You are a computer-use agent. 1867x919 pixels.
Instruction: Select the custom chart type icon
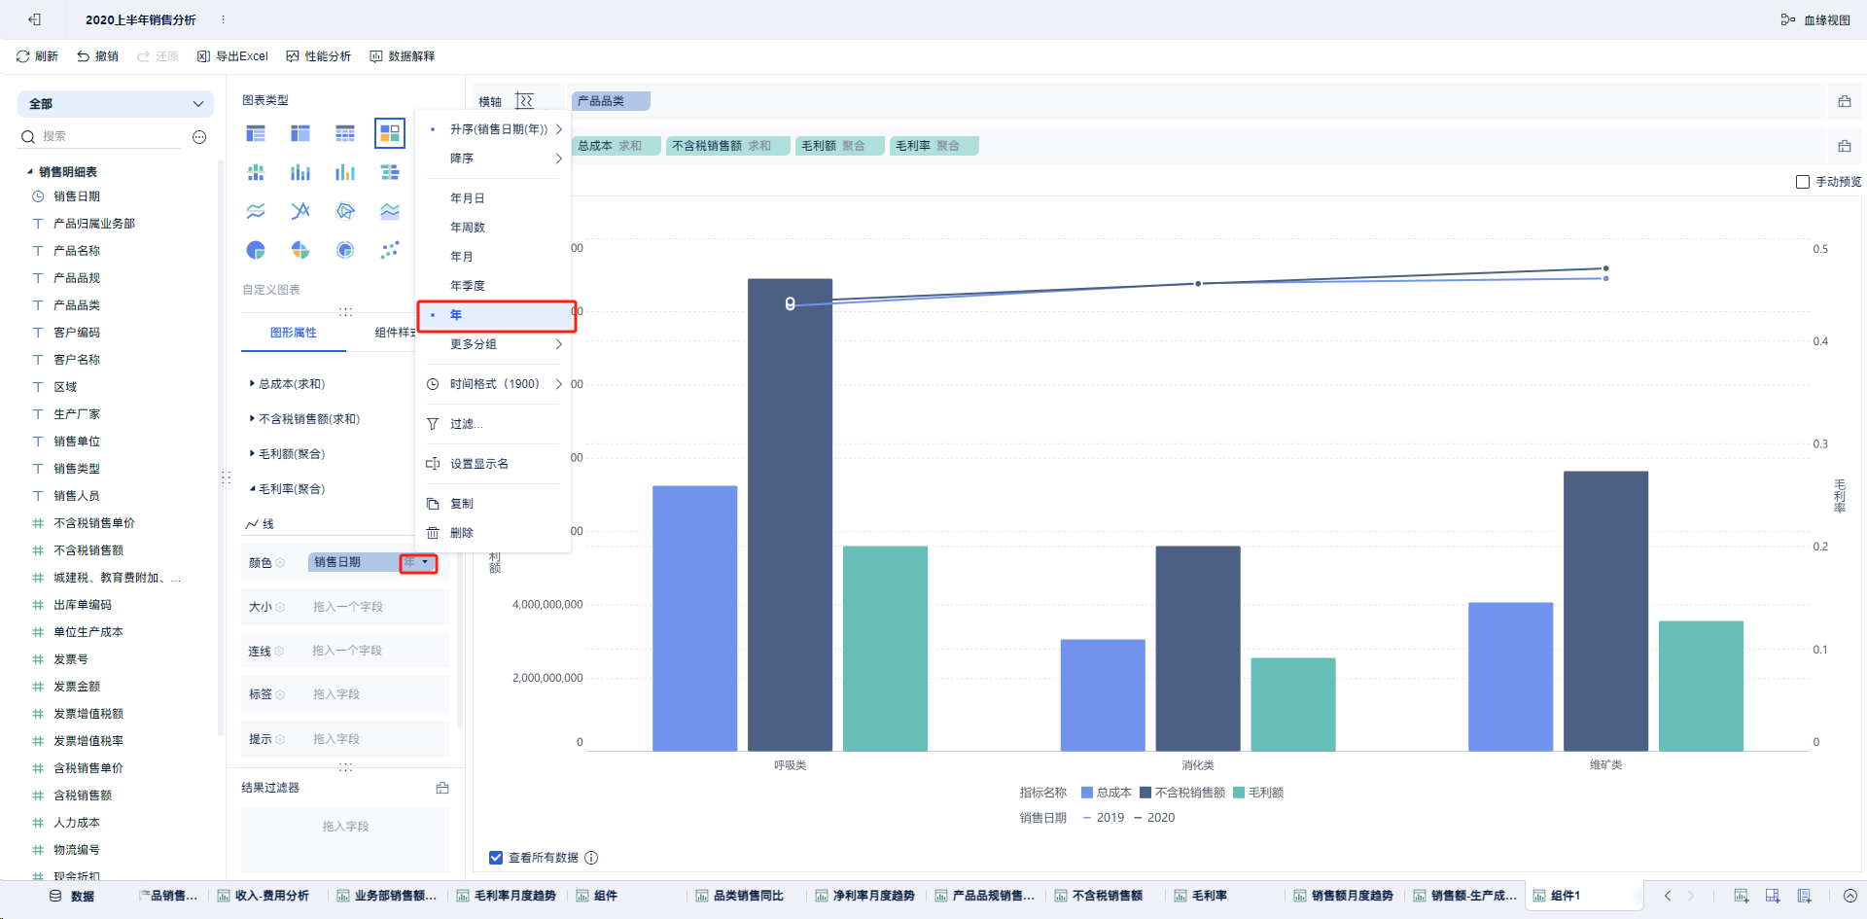point(390,133)
